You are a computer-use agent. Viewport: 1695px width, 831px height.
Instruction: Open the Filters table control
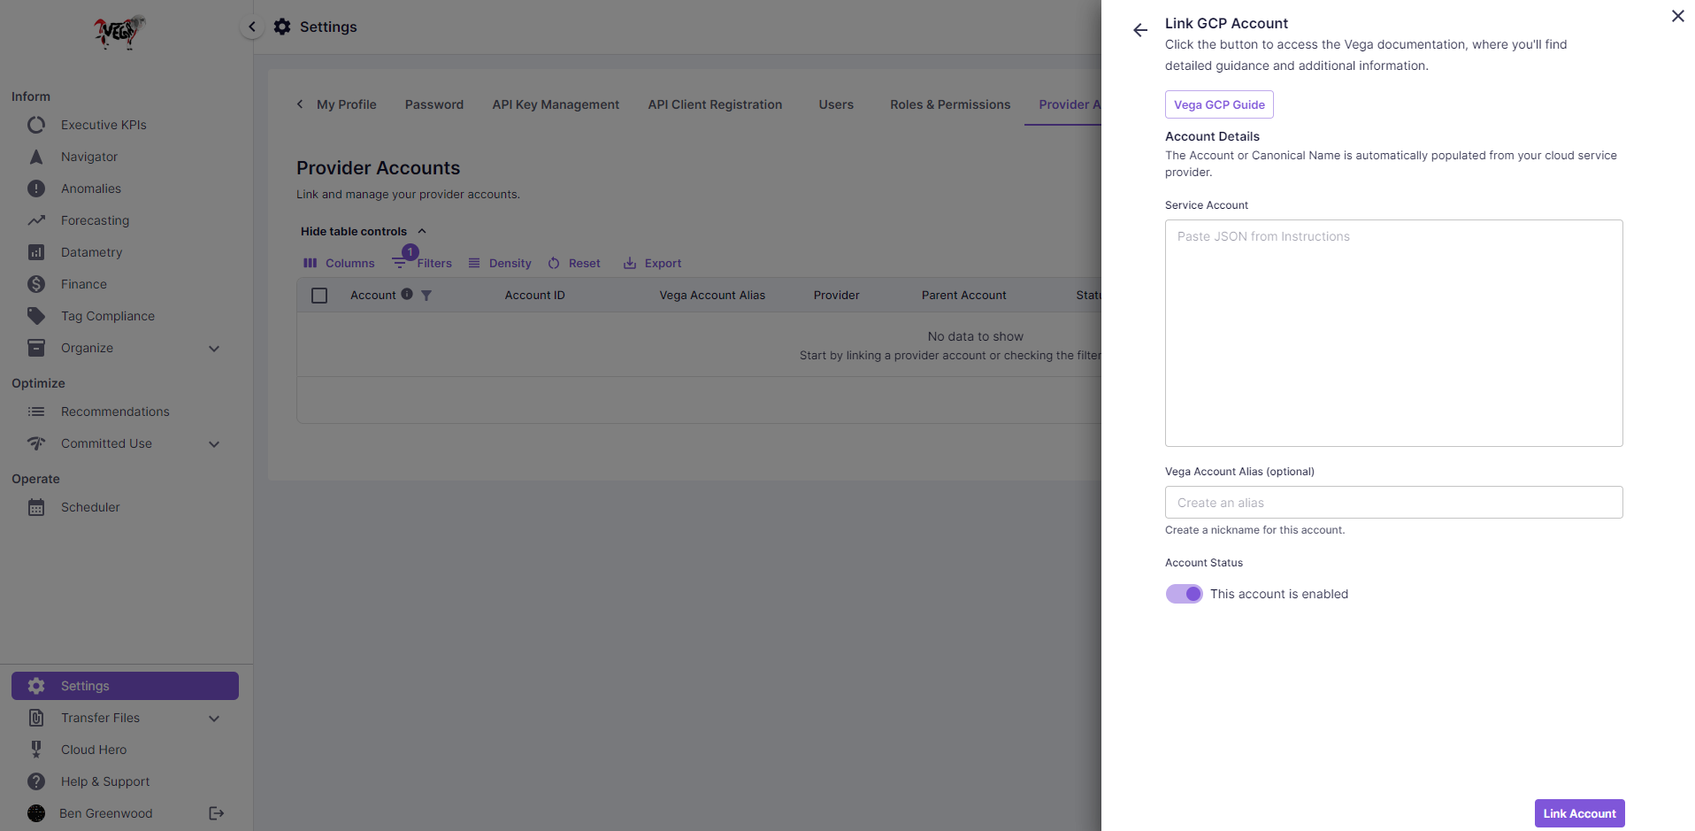point(422,263)
